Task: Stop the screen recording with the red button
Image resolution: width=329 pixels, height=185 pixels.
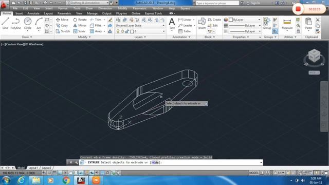Action: point(298,9)
